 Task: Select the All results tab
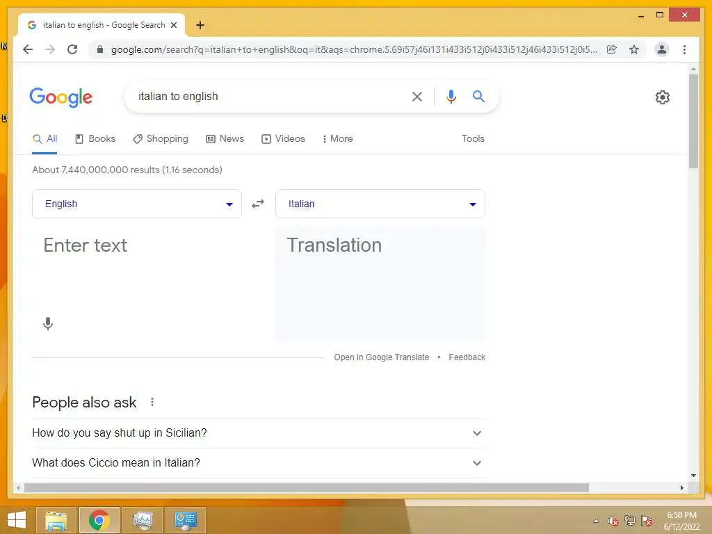tap(45, 138)
